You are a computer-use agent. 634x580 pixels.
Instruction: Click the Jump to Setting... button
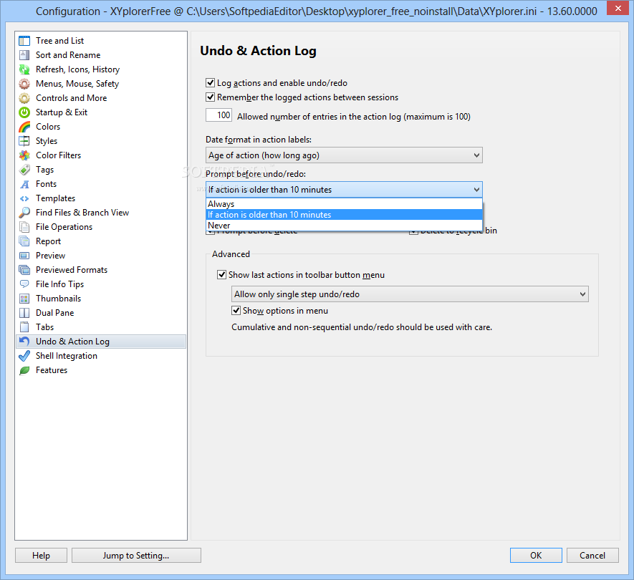136,556
